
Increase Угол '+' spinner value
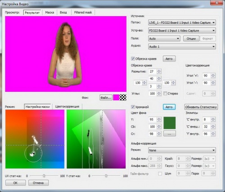(x=213, y=74)
